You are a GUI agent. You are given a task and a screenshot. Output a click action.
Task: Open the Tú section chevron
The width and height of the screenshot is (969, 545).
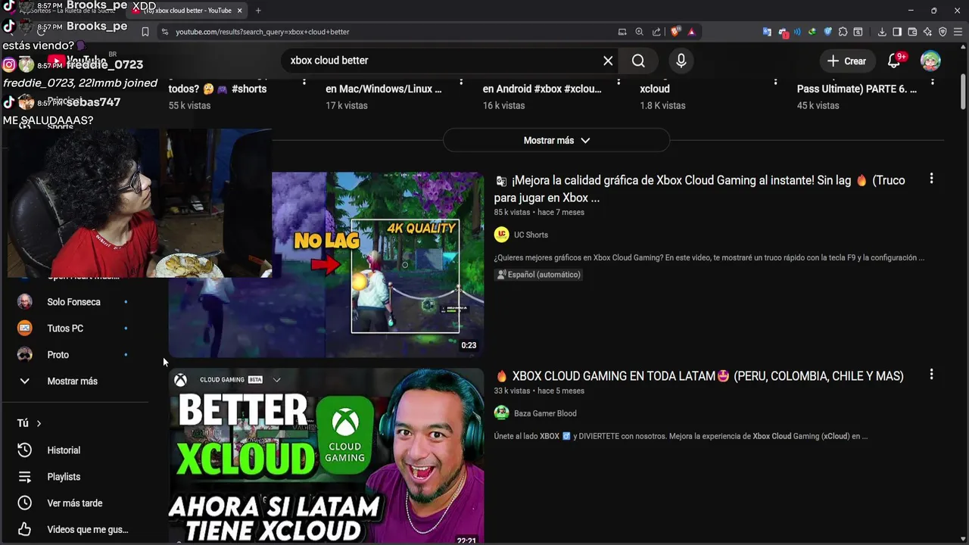pos(39,423)
